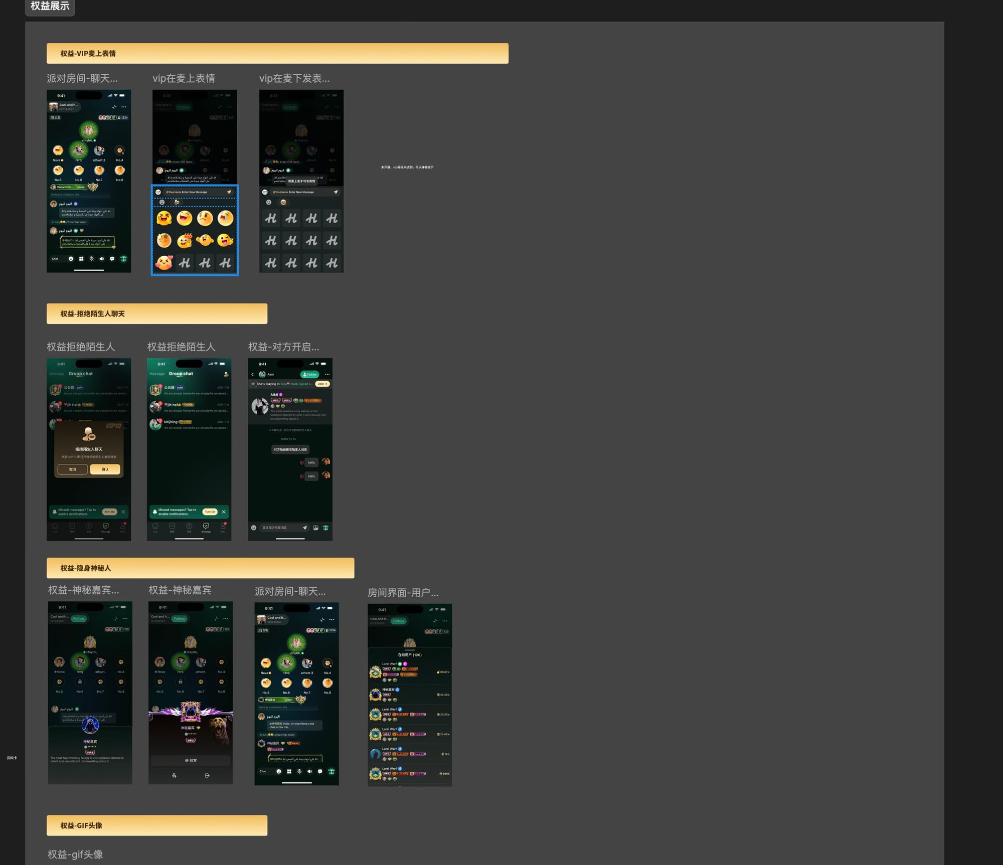The image size is (1003, 865).
Task: Click Turn On in the undimmed notification banner
Action: [x=210, y=511]
